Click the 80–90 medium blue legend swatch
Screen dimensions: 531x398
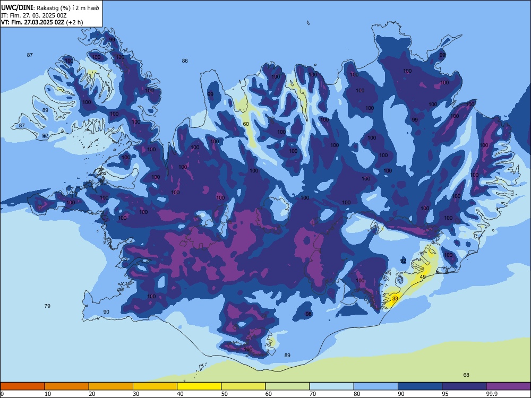376,386
